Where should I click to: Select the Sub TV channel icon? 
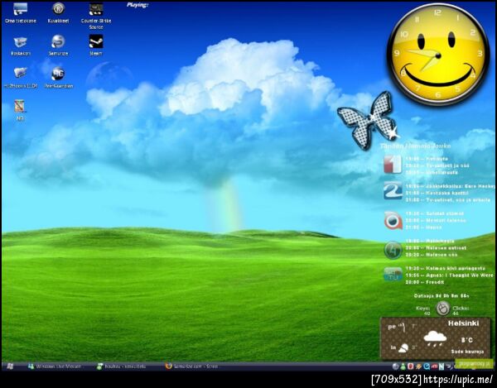point(393,274)
